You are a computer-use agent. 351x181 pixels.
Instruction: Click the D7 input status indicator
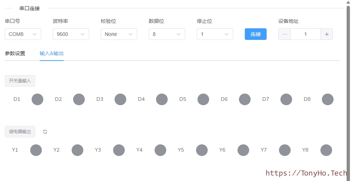pyautogui.click(x=286, y=99)
